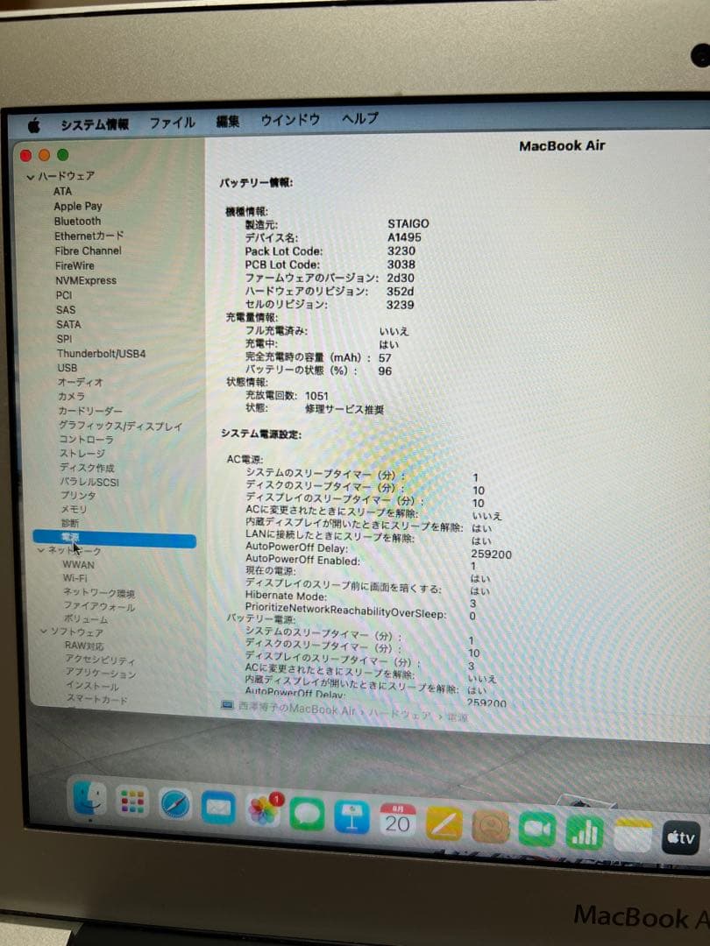Image resolution: width=710 pixels, height=946 pixels.
Task: Open Calendar showing the 20th
Action: pyautogui.click(x=399, y=820)
